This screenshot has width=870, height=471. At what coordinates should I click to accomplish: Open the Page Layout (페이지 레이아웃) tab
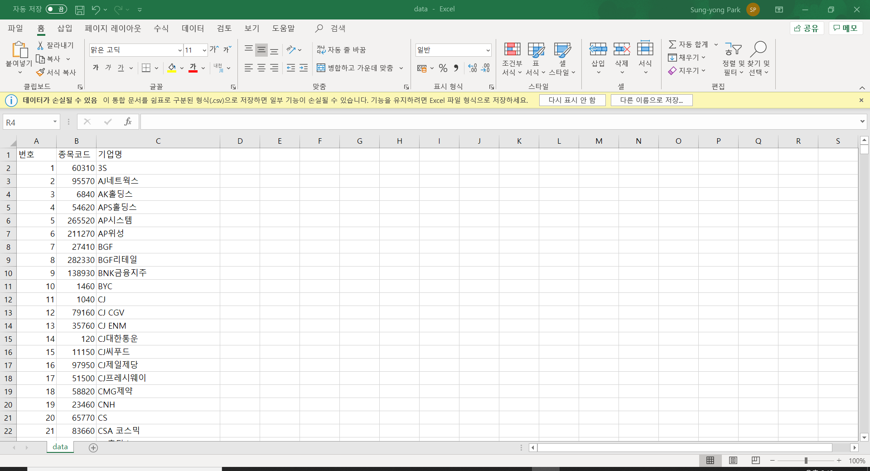[113, 28]
